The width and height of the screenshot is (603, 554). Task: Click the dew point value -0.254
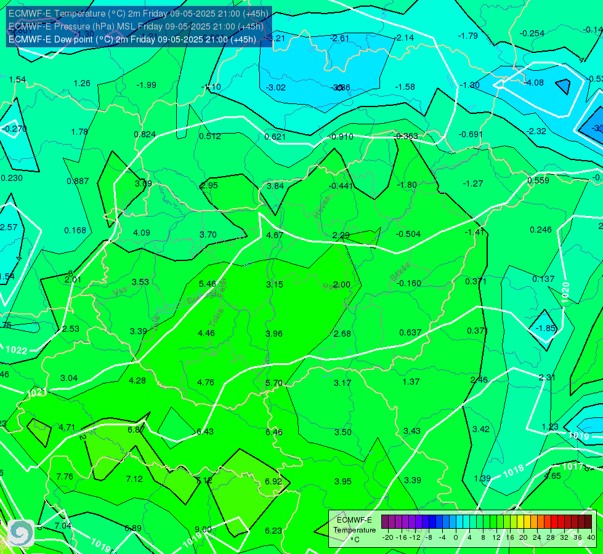(x=532, y=33)
